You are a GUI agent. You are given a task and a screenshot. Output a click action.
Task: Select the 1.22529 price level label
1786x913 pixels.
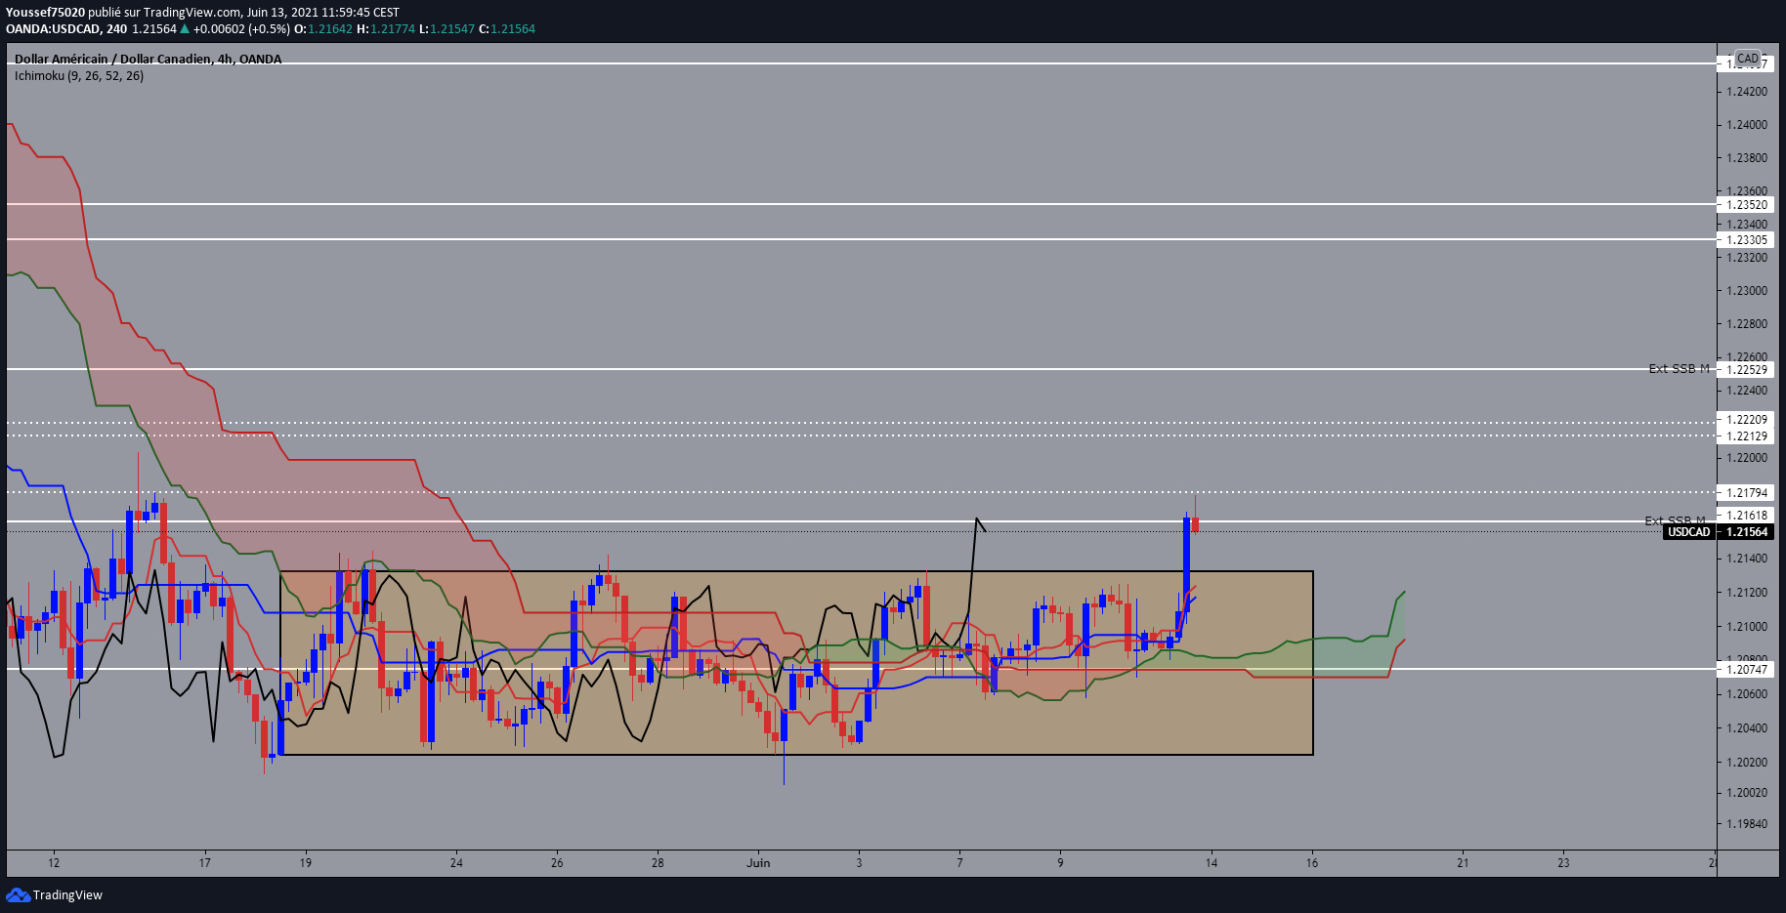pyautogui.click(x=1746, y=369)
